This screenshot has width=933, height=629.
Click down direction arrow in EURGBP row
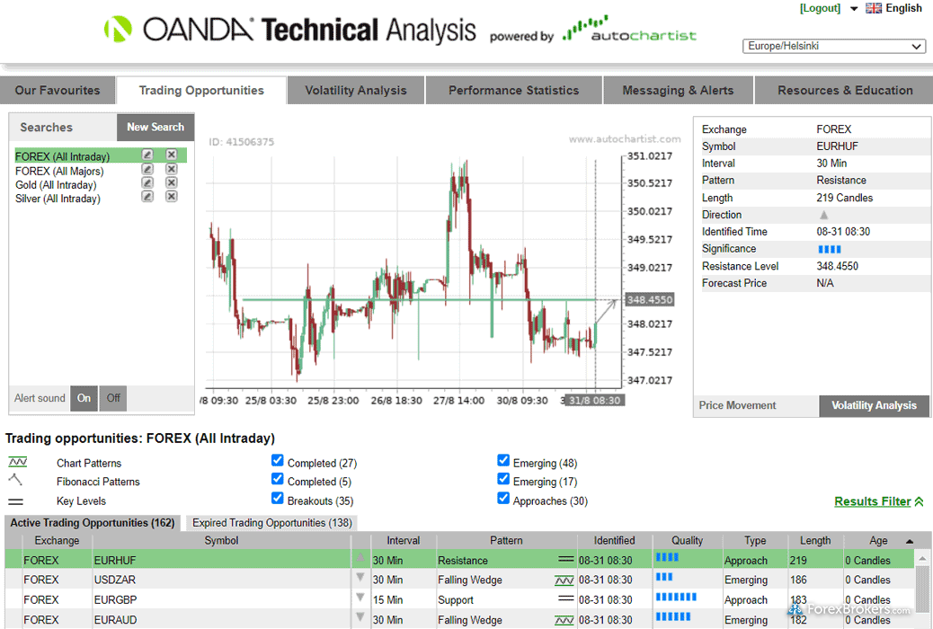360,597
